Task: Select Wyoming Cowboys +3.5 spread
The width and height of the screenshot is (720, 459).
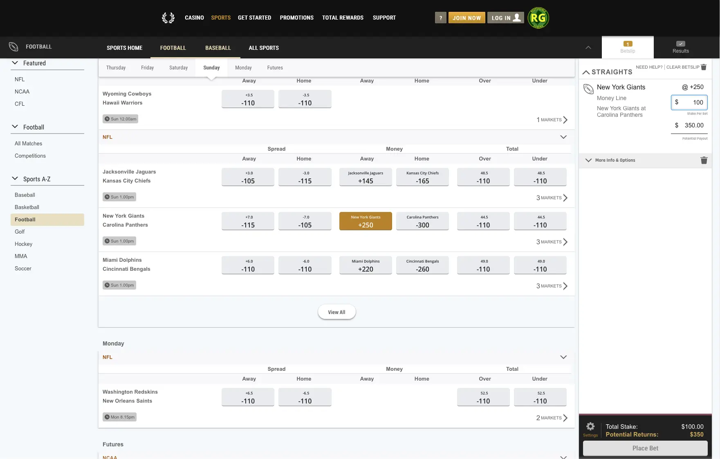Action: (x=248, y=99)
